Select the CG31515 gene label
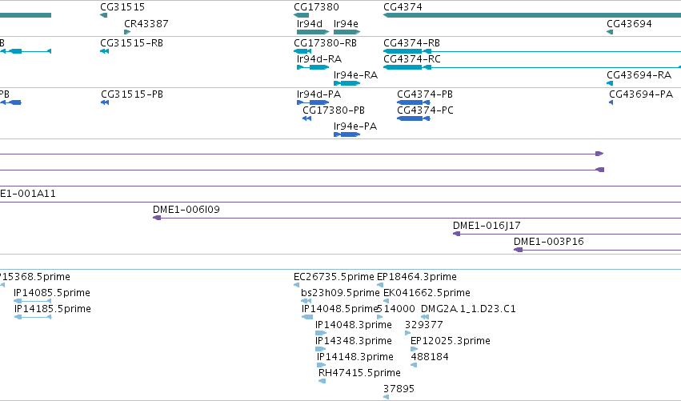This screenshot has height=401, width=681. pos(122,7)
